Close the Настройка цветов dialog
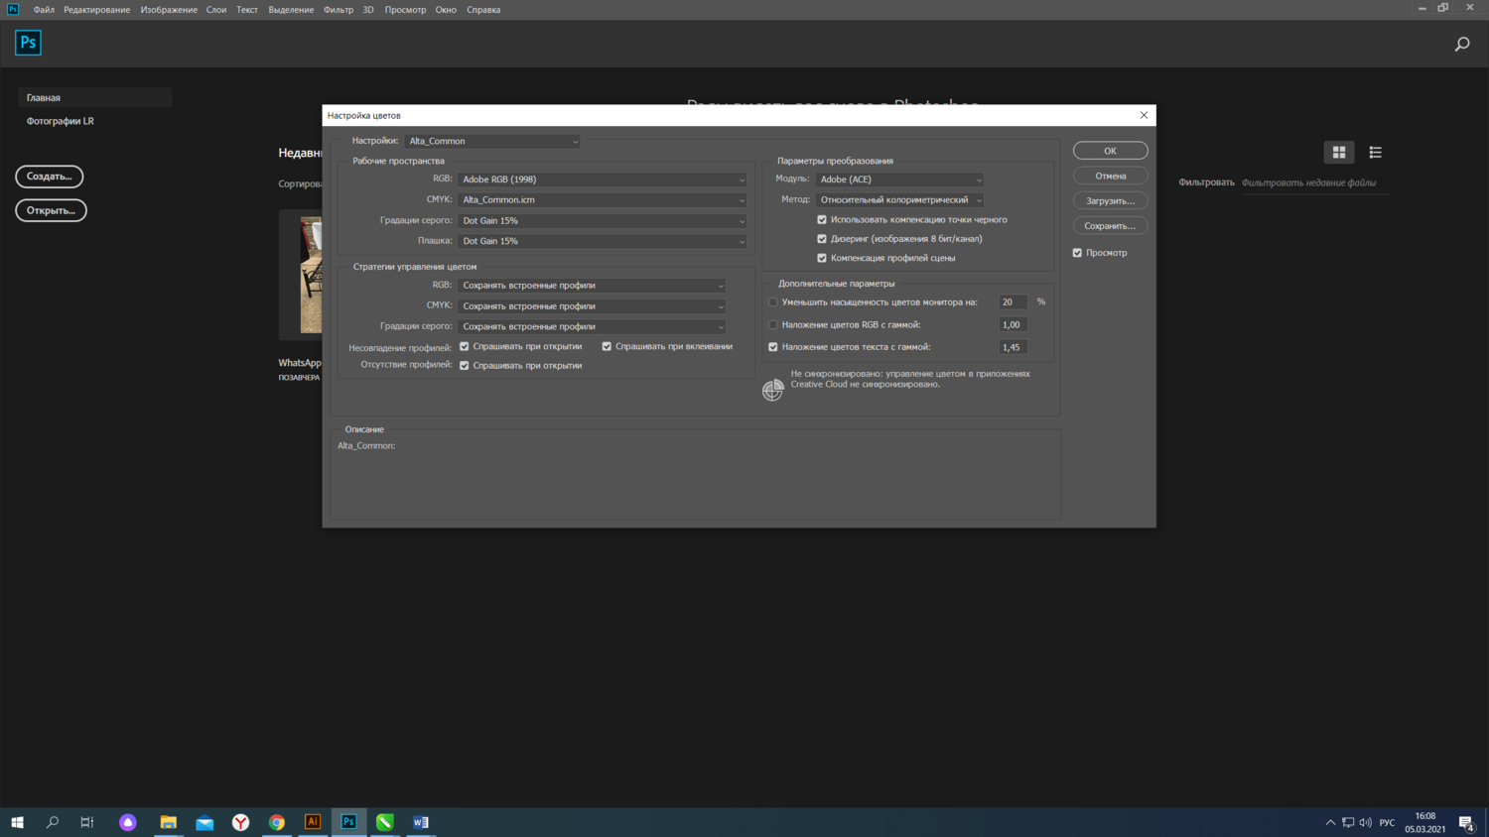 [x=1144, y=115]
